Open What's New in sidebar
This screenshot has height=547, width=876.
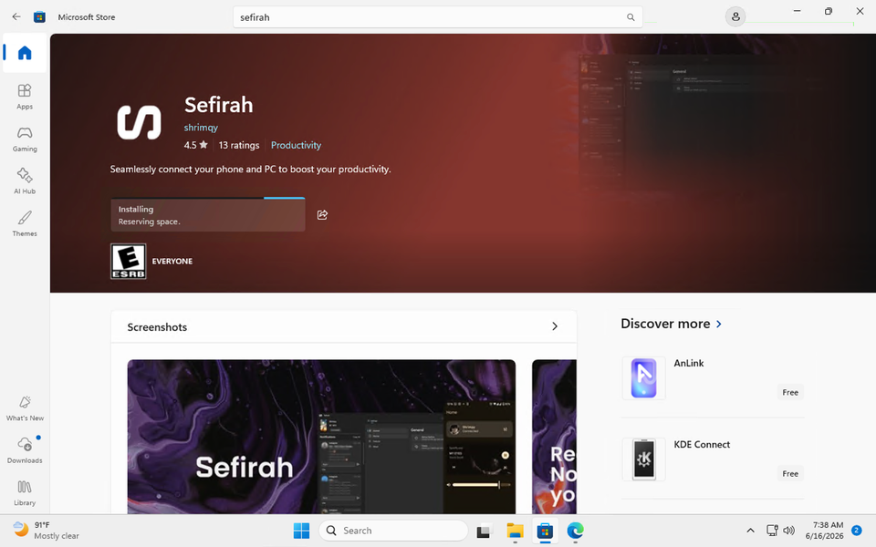pos(25,408)
